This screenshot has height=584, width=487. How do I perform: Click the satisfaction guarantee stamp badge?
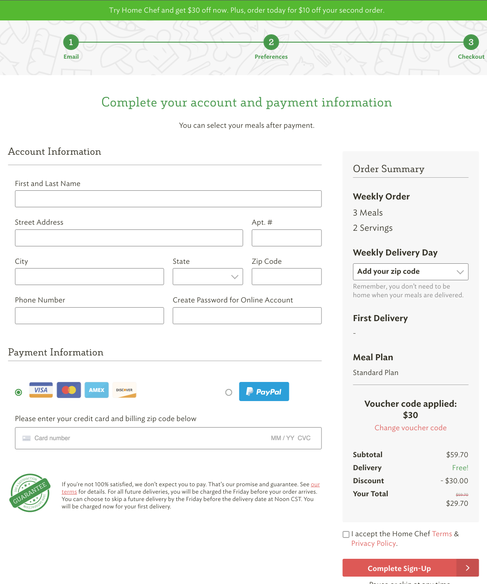(30, 493)
